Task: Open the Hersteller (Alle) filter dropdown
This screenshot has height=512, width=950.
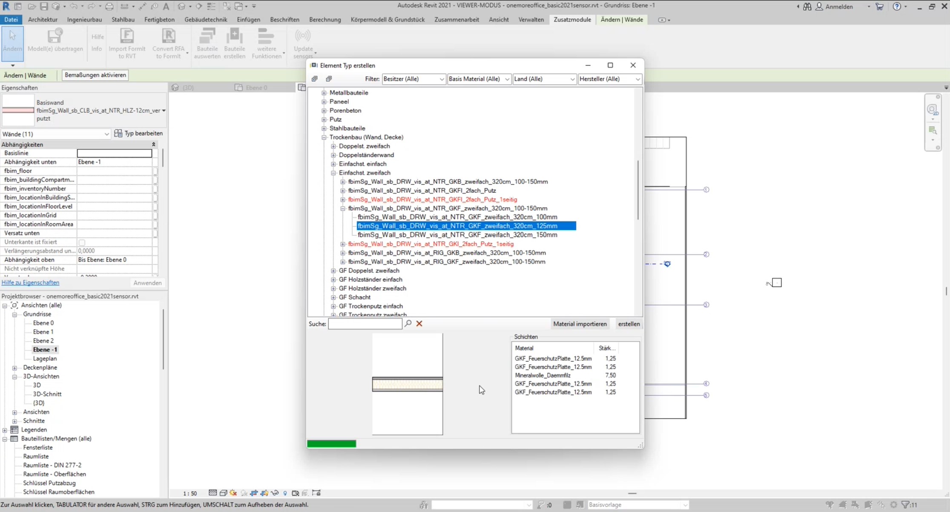Action: tap(610, 79)
